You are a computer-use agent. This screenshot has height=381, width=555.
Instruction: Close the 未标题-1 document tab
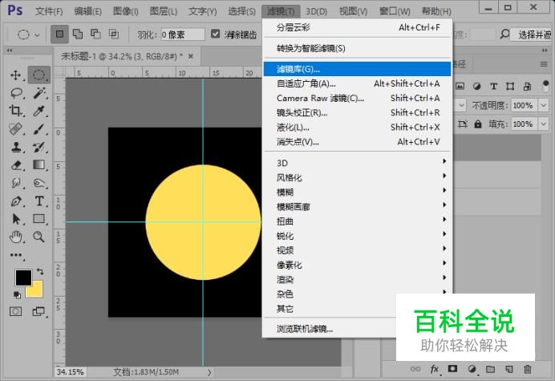point(191,56)
